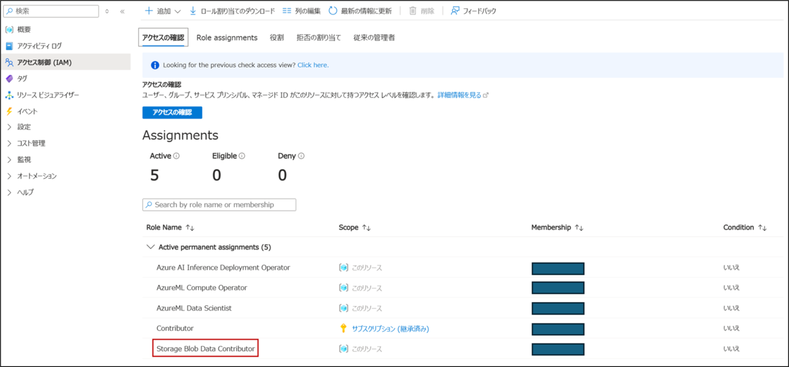The height and width of the screenshot is (367, 789).
Task: Select the AzureML Data Scientist role name
Action: pos(194,308)
